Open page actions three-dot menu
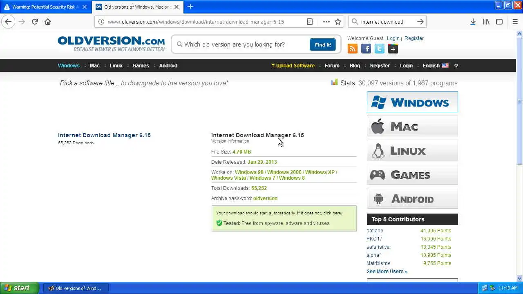Image resolution: width=523 pixels, height=294 pixels. tap(326, 22)
